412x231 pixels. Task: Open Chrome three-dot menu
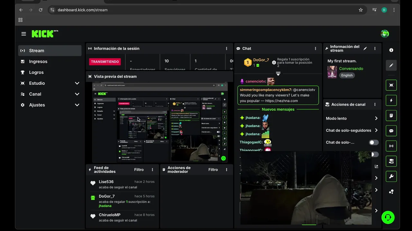[x=394, y=10]
